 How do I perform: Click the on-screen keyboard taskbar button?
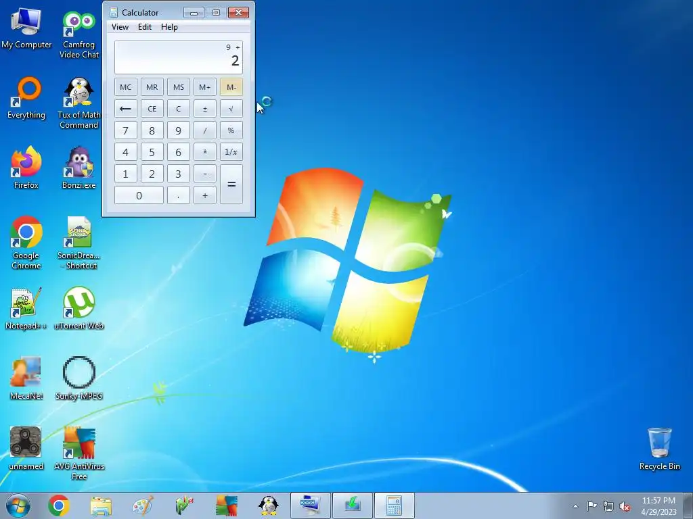click(310, 505)
